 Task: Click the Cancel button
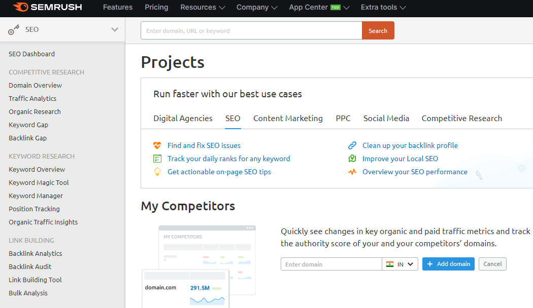(492, 264)
